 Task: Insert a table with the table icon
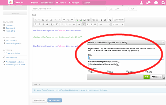click(93, 20)
